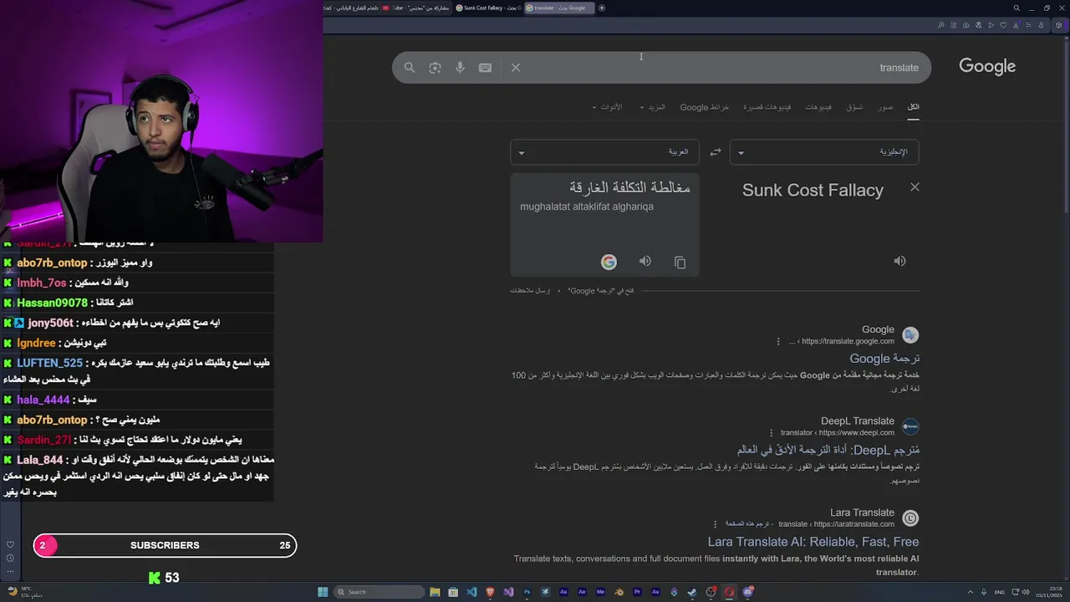This screenshot has height=602, width=1070.
Task: Click the browser tab search magnifier icon
Action: coord(1016,8)
